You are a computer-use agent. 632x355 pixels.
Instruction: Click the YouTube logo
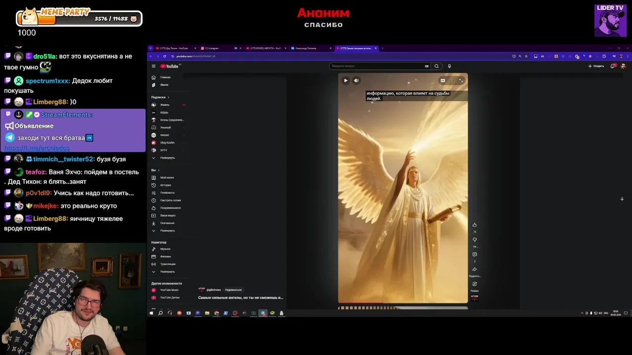point(169,66)
